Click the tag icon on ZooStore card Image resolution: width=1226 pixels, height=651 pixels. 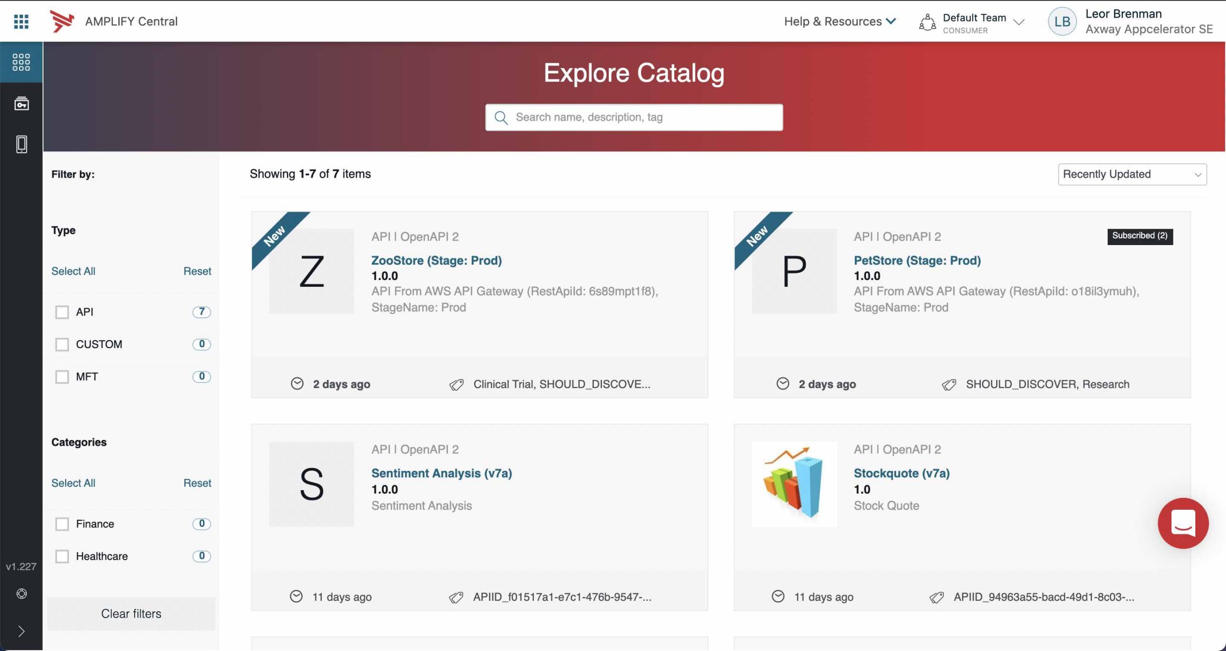click(456, 384)
